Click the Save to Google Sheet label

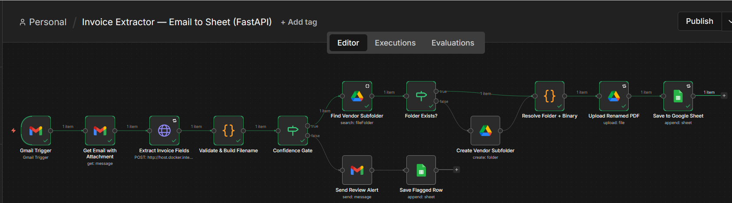(x=678, y=116)
